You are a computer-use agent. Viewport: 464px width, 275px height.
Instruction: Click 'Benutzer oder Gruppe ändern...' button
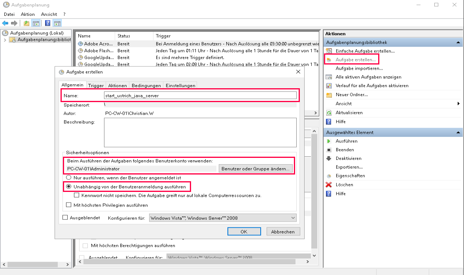256,169
